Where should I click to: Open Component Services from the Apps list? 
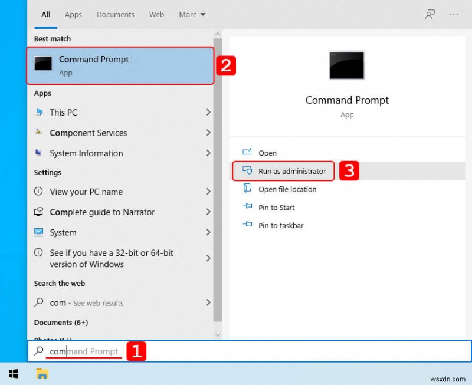pyautogui.click(x=87, y=133)
